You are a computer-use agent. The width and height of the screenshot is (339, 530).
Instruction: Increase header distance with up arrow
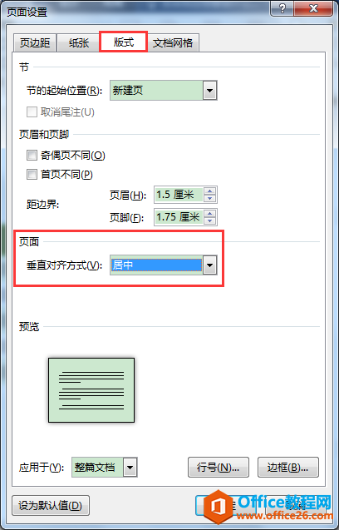click(210, 191)
